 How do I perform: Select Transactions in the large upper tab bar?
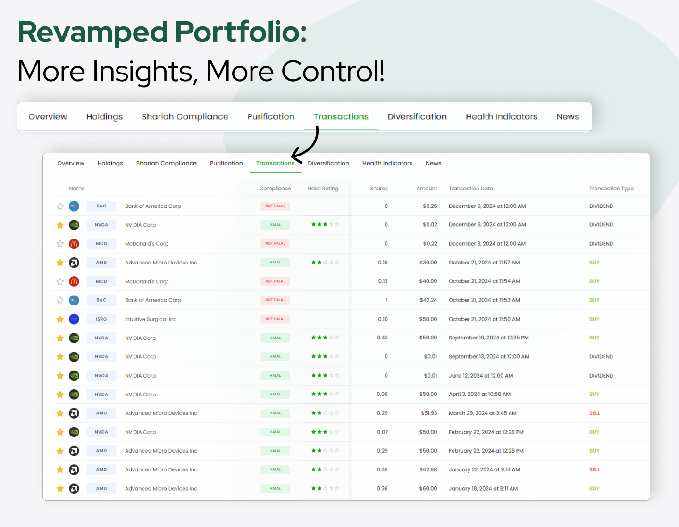tap(341, 116)
